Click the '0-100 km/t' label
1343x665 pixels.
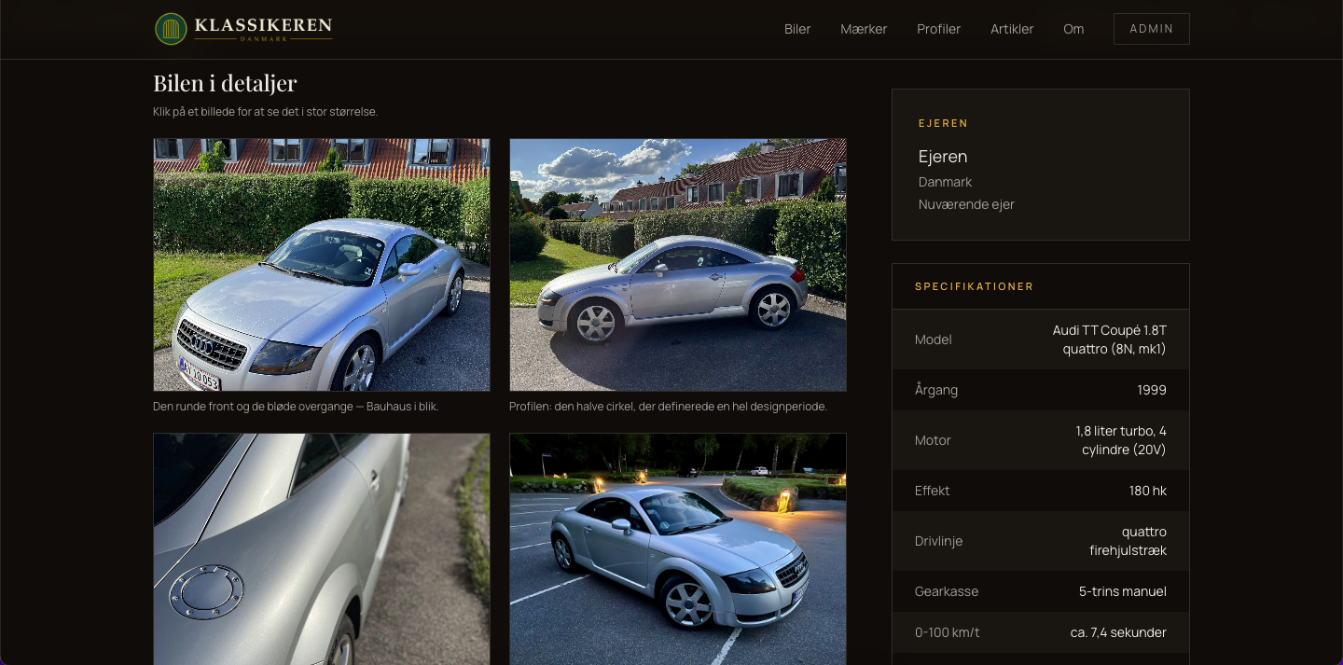[947, 632]
